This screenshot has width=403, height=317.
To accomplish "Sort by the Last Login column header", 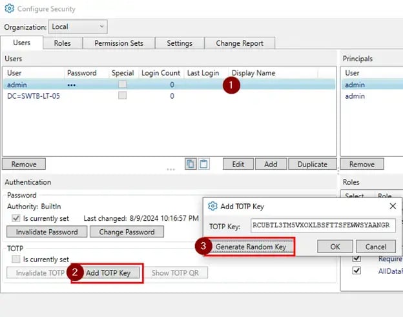I will (205, 73).
